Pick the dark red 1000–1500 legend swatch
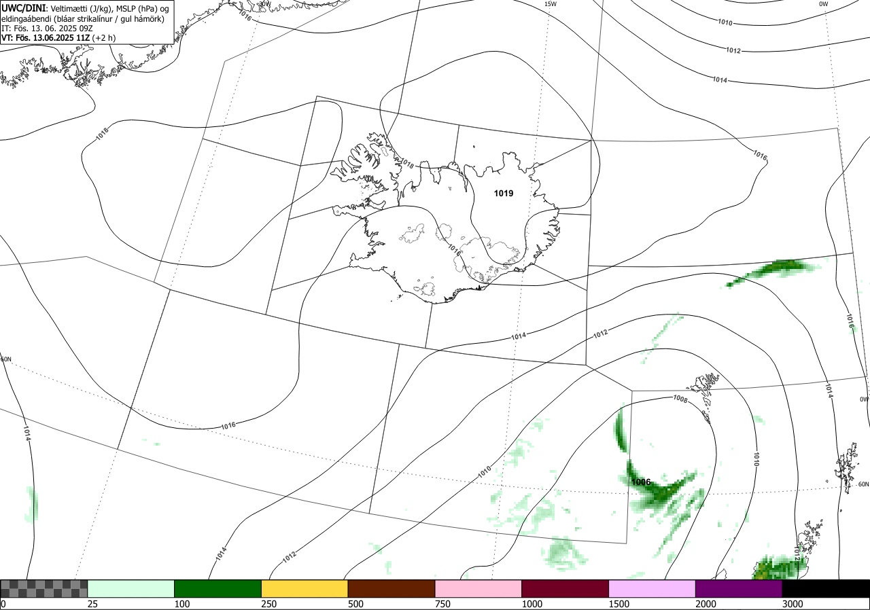 565,588
